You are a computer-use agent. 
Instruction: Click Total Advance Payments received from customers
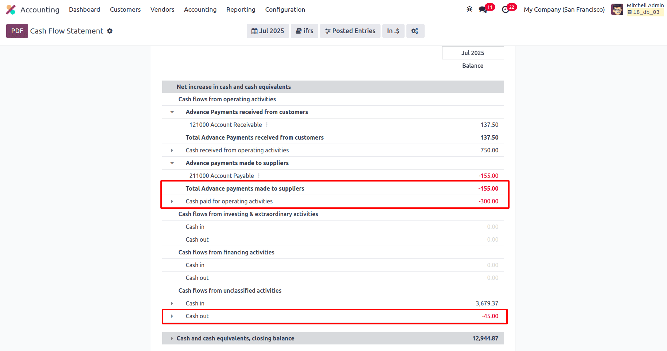tap(255, 137)
